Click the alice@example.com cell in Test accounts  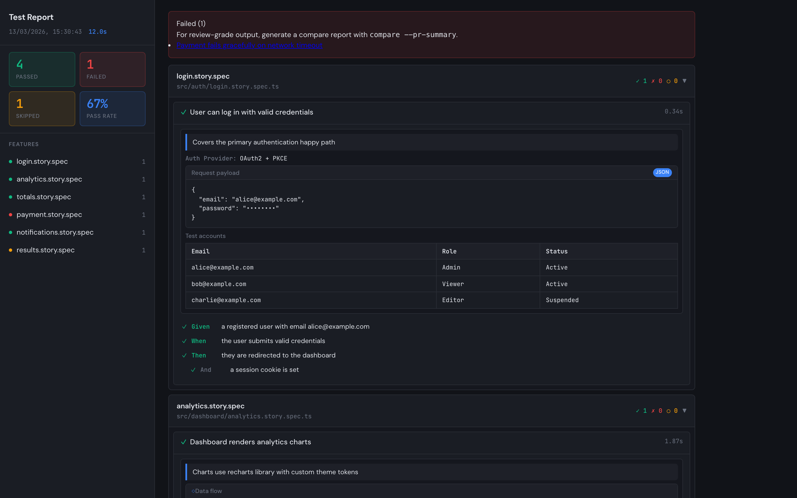tap(222, 268)
